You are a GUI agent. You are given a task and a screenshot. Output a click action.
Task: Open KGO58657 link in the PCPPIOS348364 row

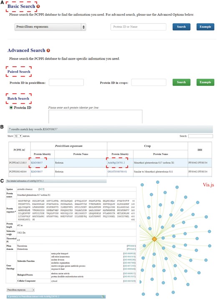coord(37,172)
